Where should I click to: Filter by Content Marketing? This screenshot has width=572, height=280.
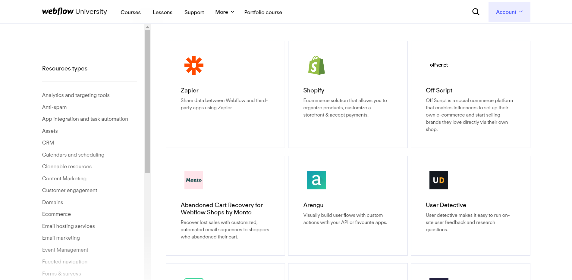click(64, 179)
